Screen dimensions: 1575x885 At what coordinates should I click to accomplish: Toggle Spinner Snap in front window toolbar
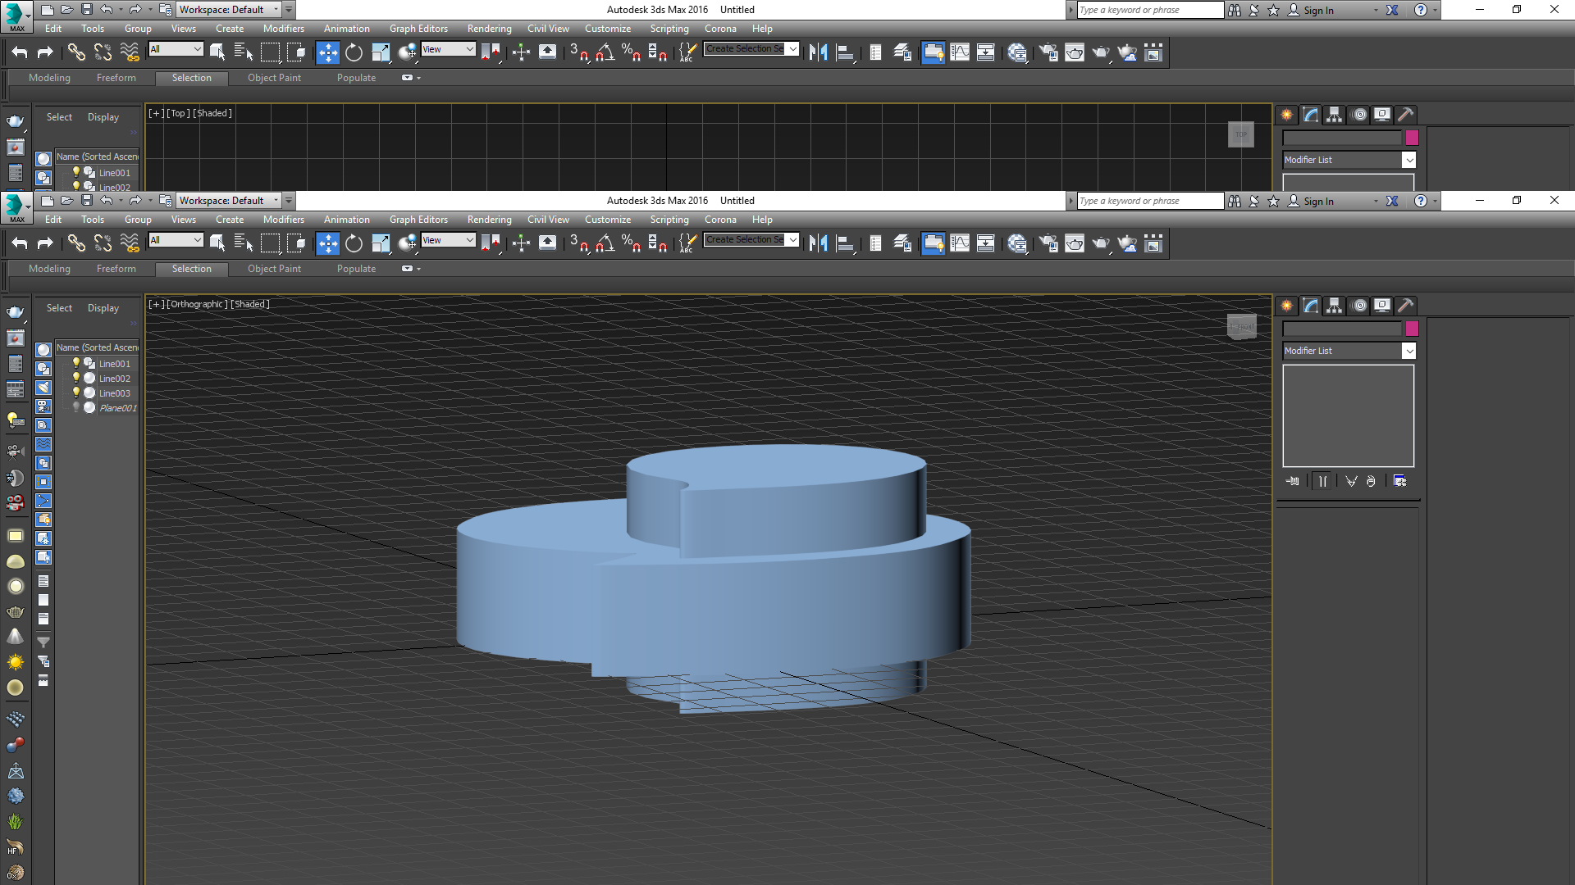click(x=658, y=243)
